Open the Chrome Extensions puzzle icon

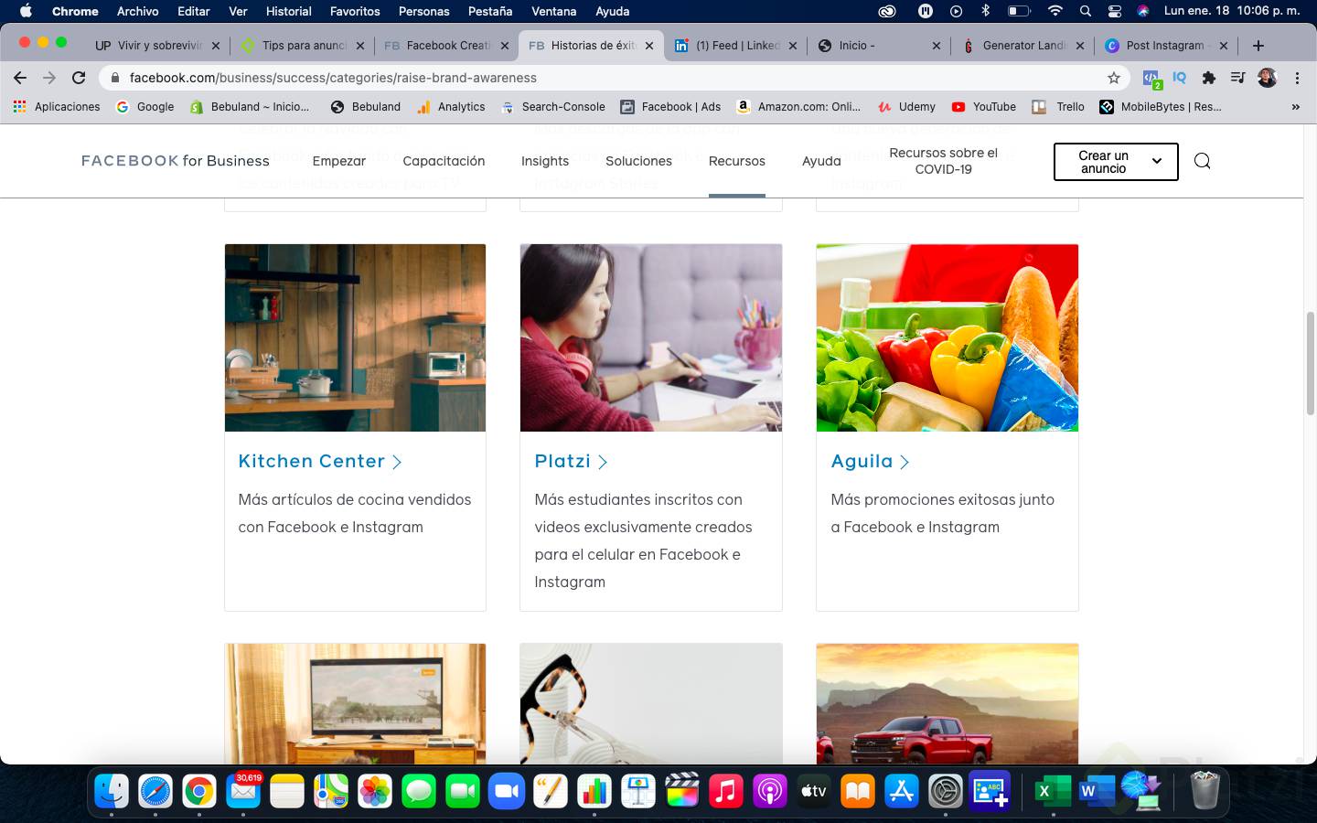point(1208,78)
